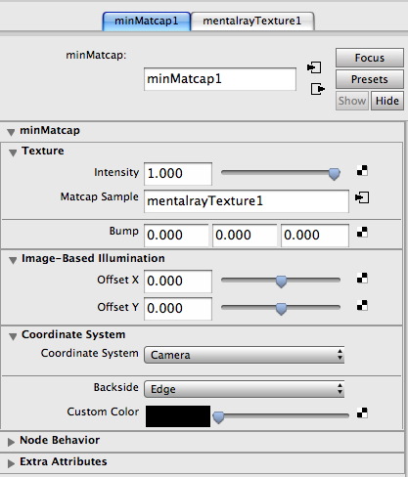Click checker map button for Custom Color
This screenshot has height=477, width=408.
point(362,412)
